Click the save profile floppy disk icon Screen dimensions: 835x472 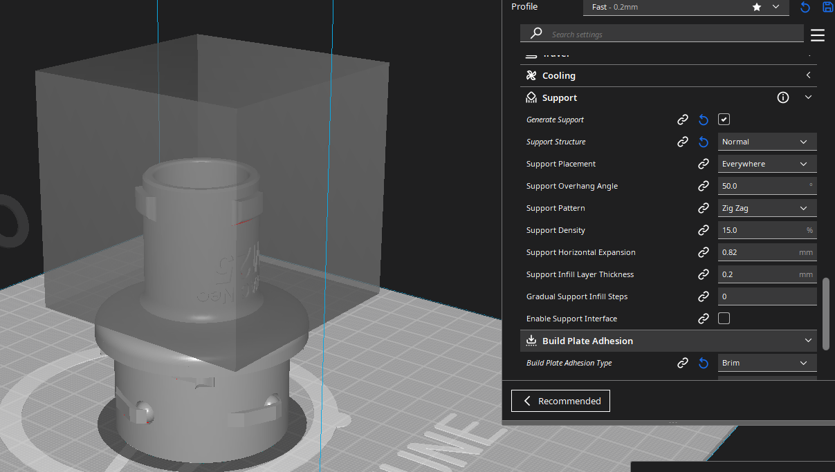point(827,7)
